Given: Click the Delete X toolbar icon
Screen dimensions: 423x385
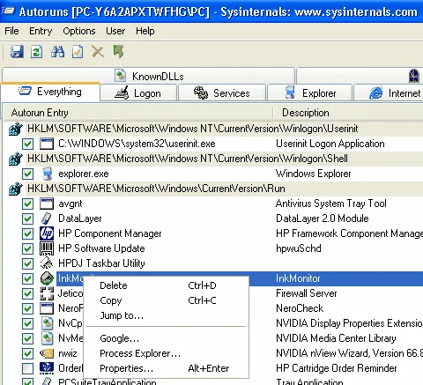Looking at the screenshot, I should 98,52.
